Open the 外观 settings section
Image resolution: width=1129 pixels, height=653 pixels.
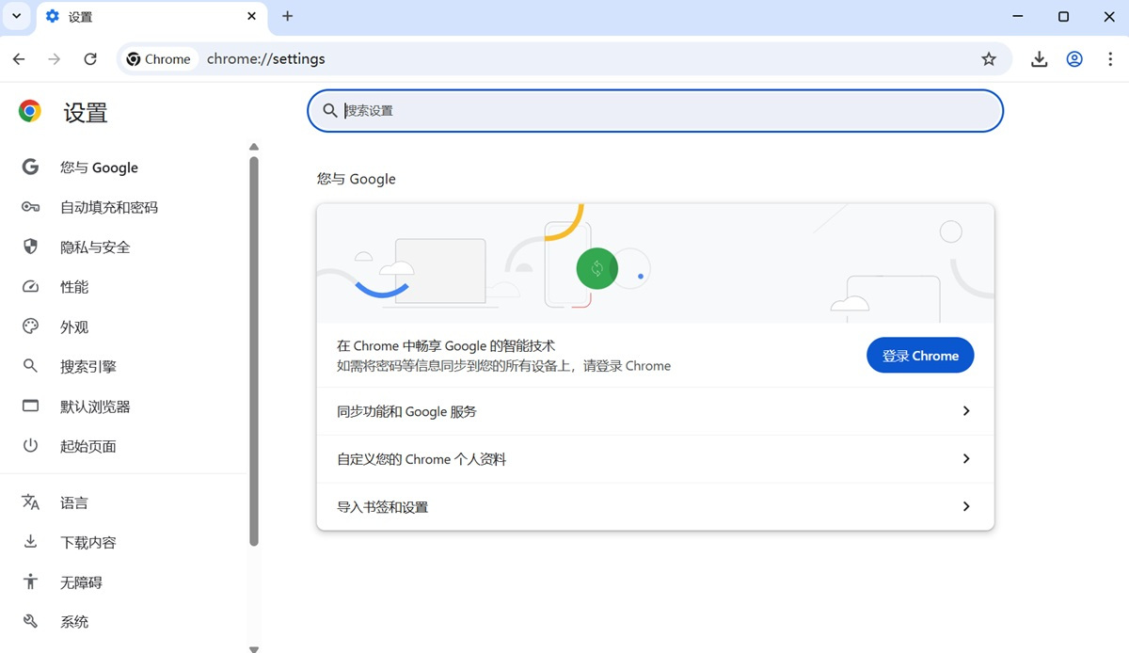[x=74, y=326]
